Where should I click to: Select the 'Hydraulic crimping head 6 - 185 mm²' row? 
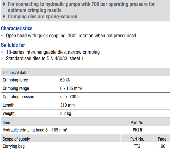[85, 130]
